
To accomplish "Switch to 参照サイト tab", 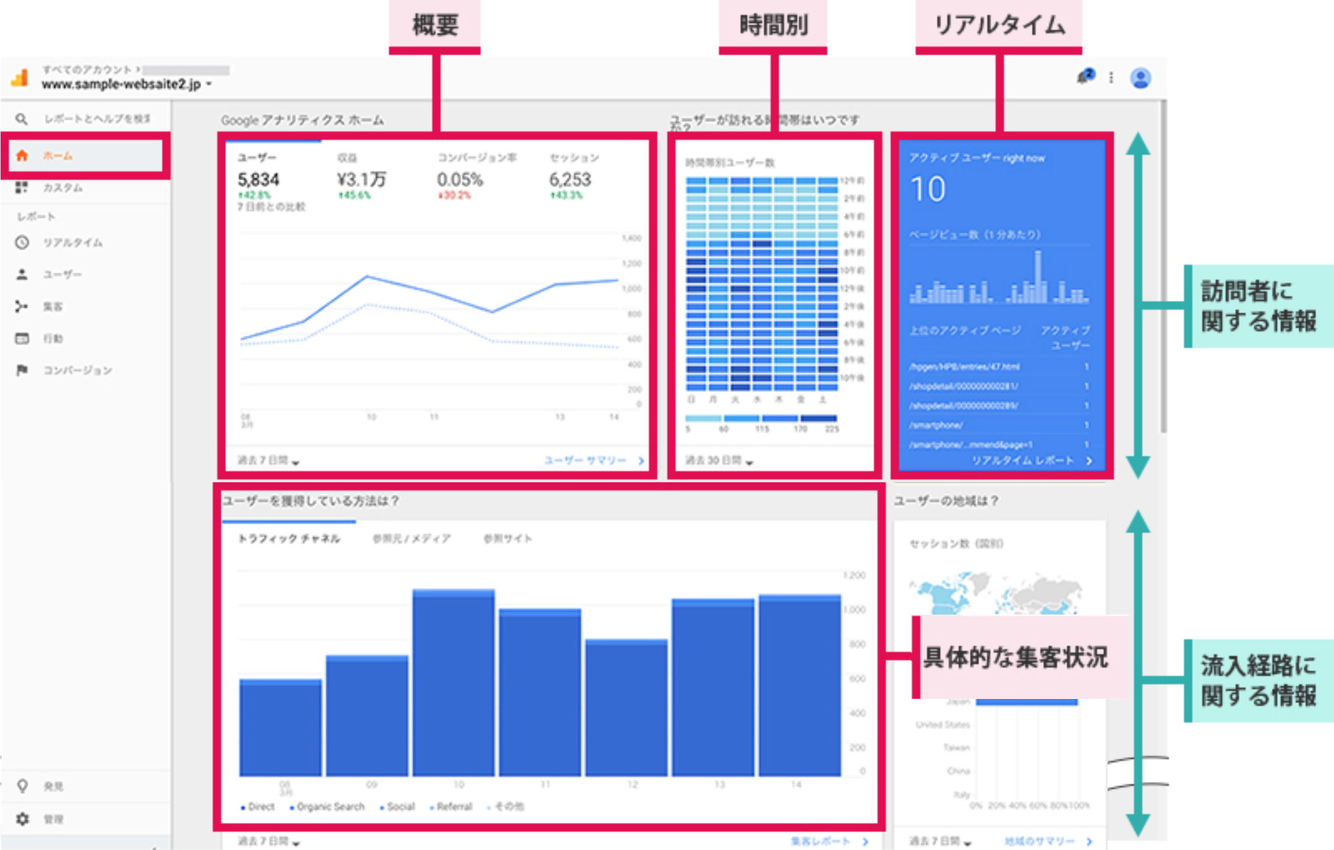I will [508, 539].
